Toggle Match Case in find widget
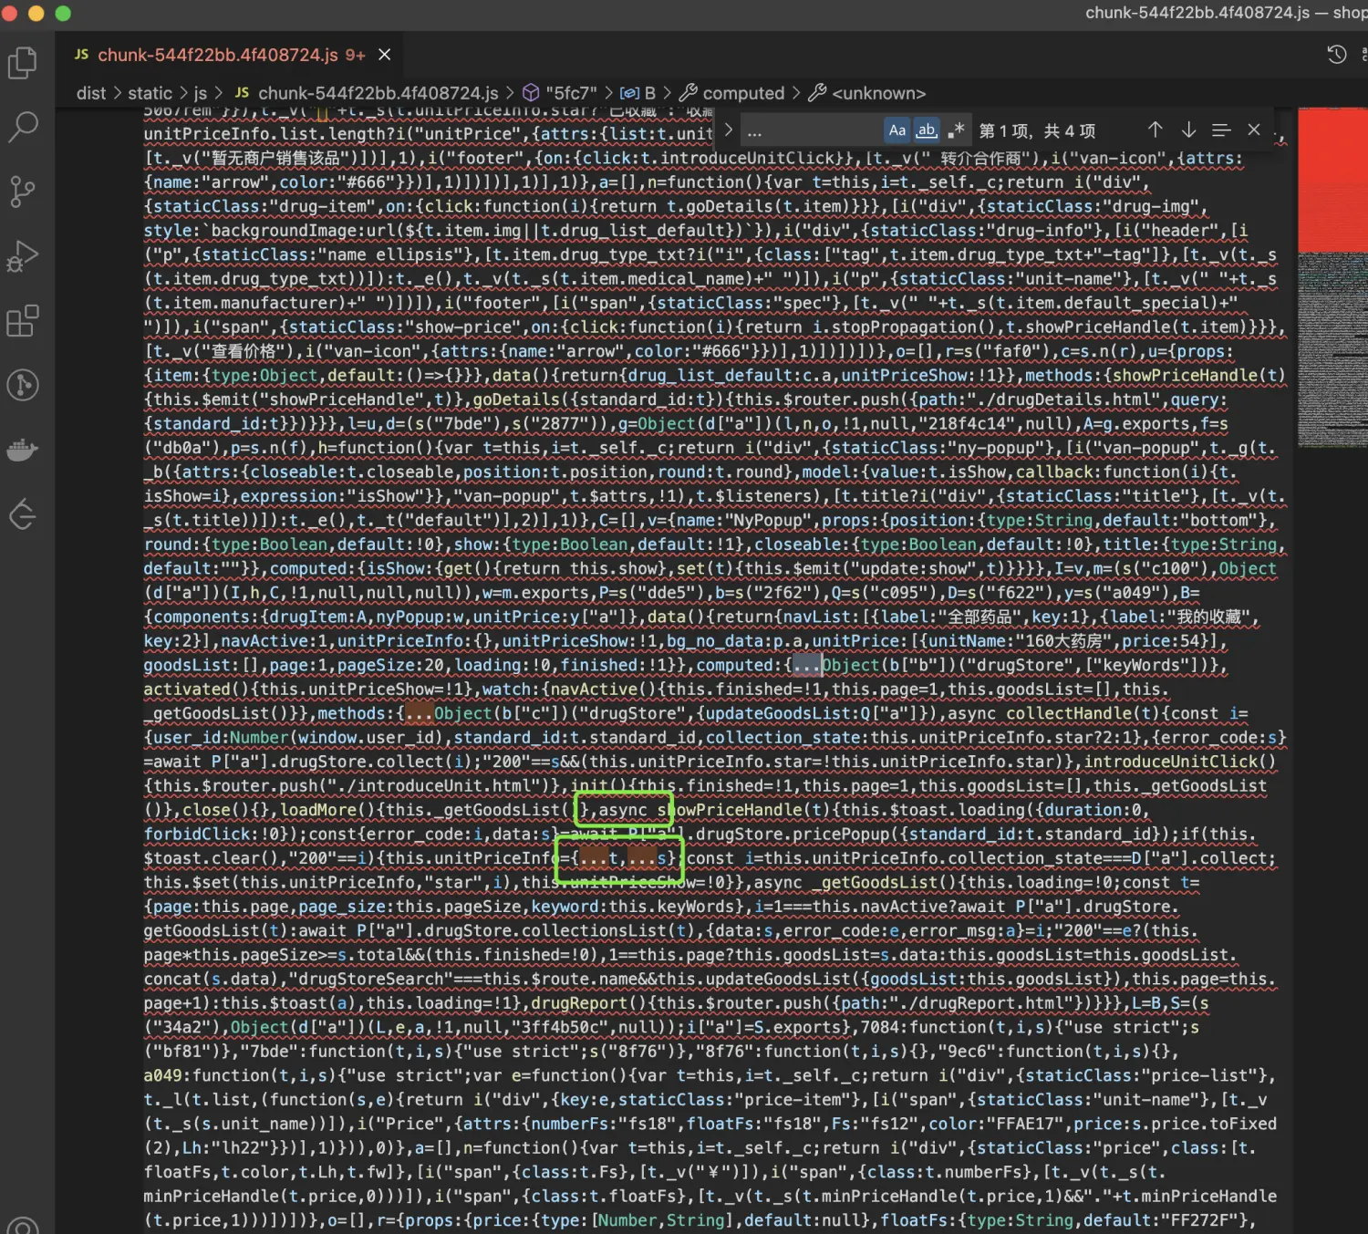1368x1234 pixels. coord(897,130)
